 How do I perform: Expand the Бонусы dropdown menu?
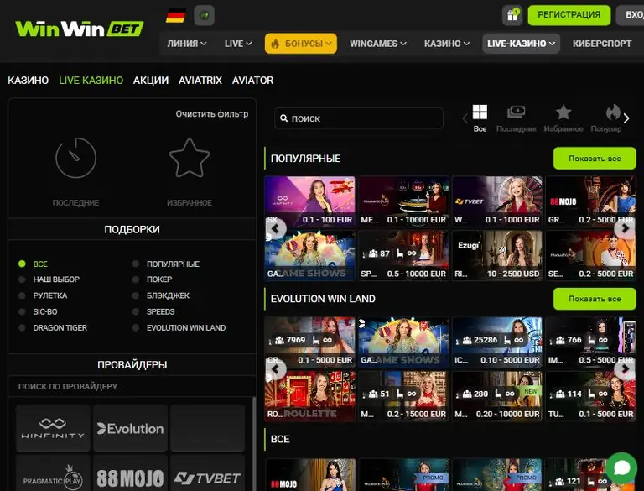301,44
